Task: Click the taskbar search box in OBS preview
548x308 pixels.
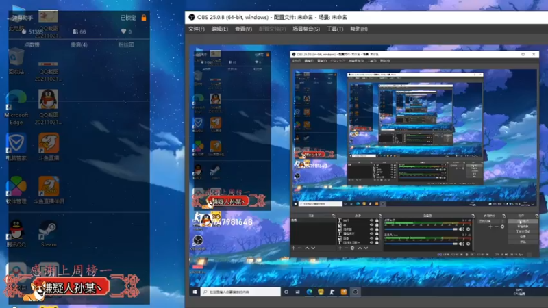Action: point(240,292)
